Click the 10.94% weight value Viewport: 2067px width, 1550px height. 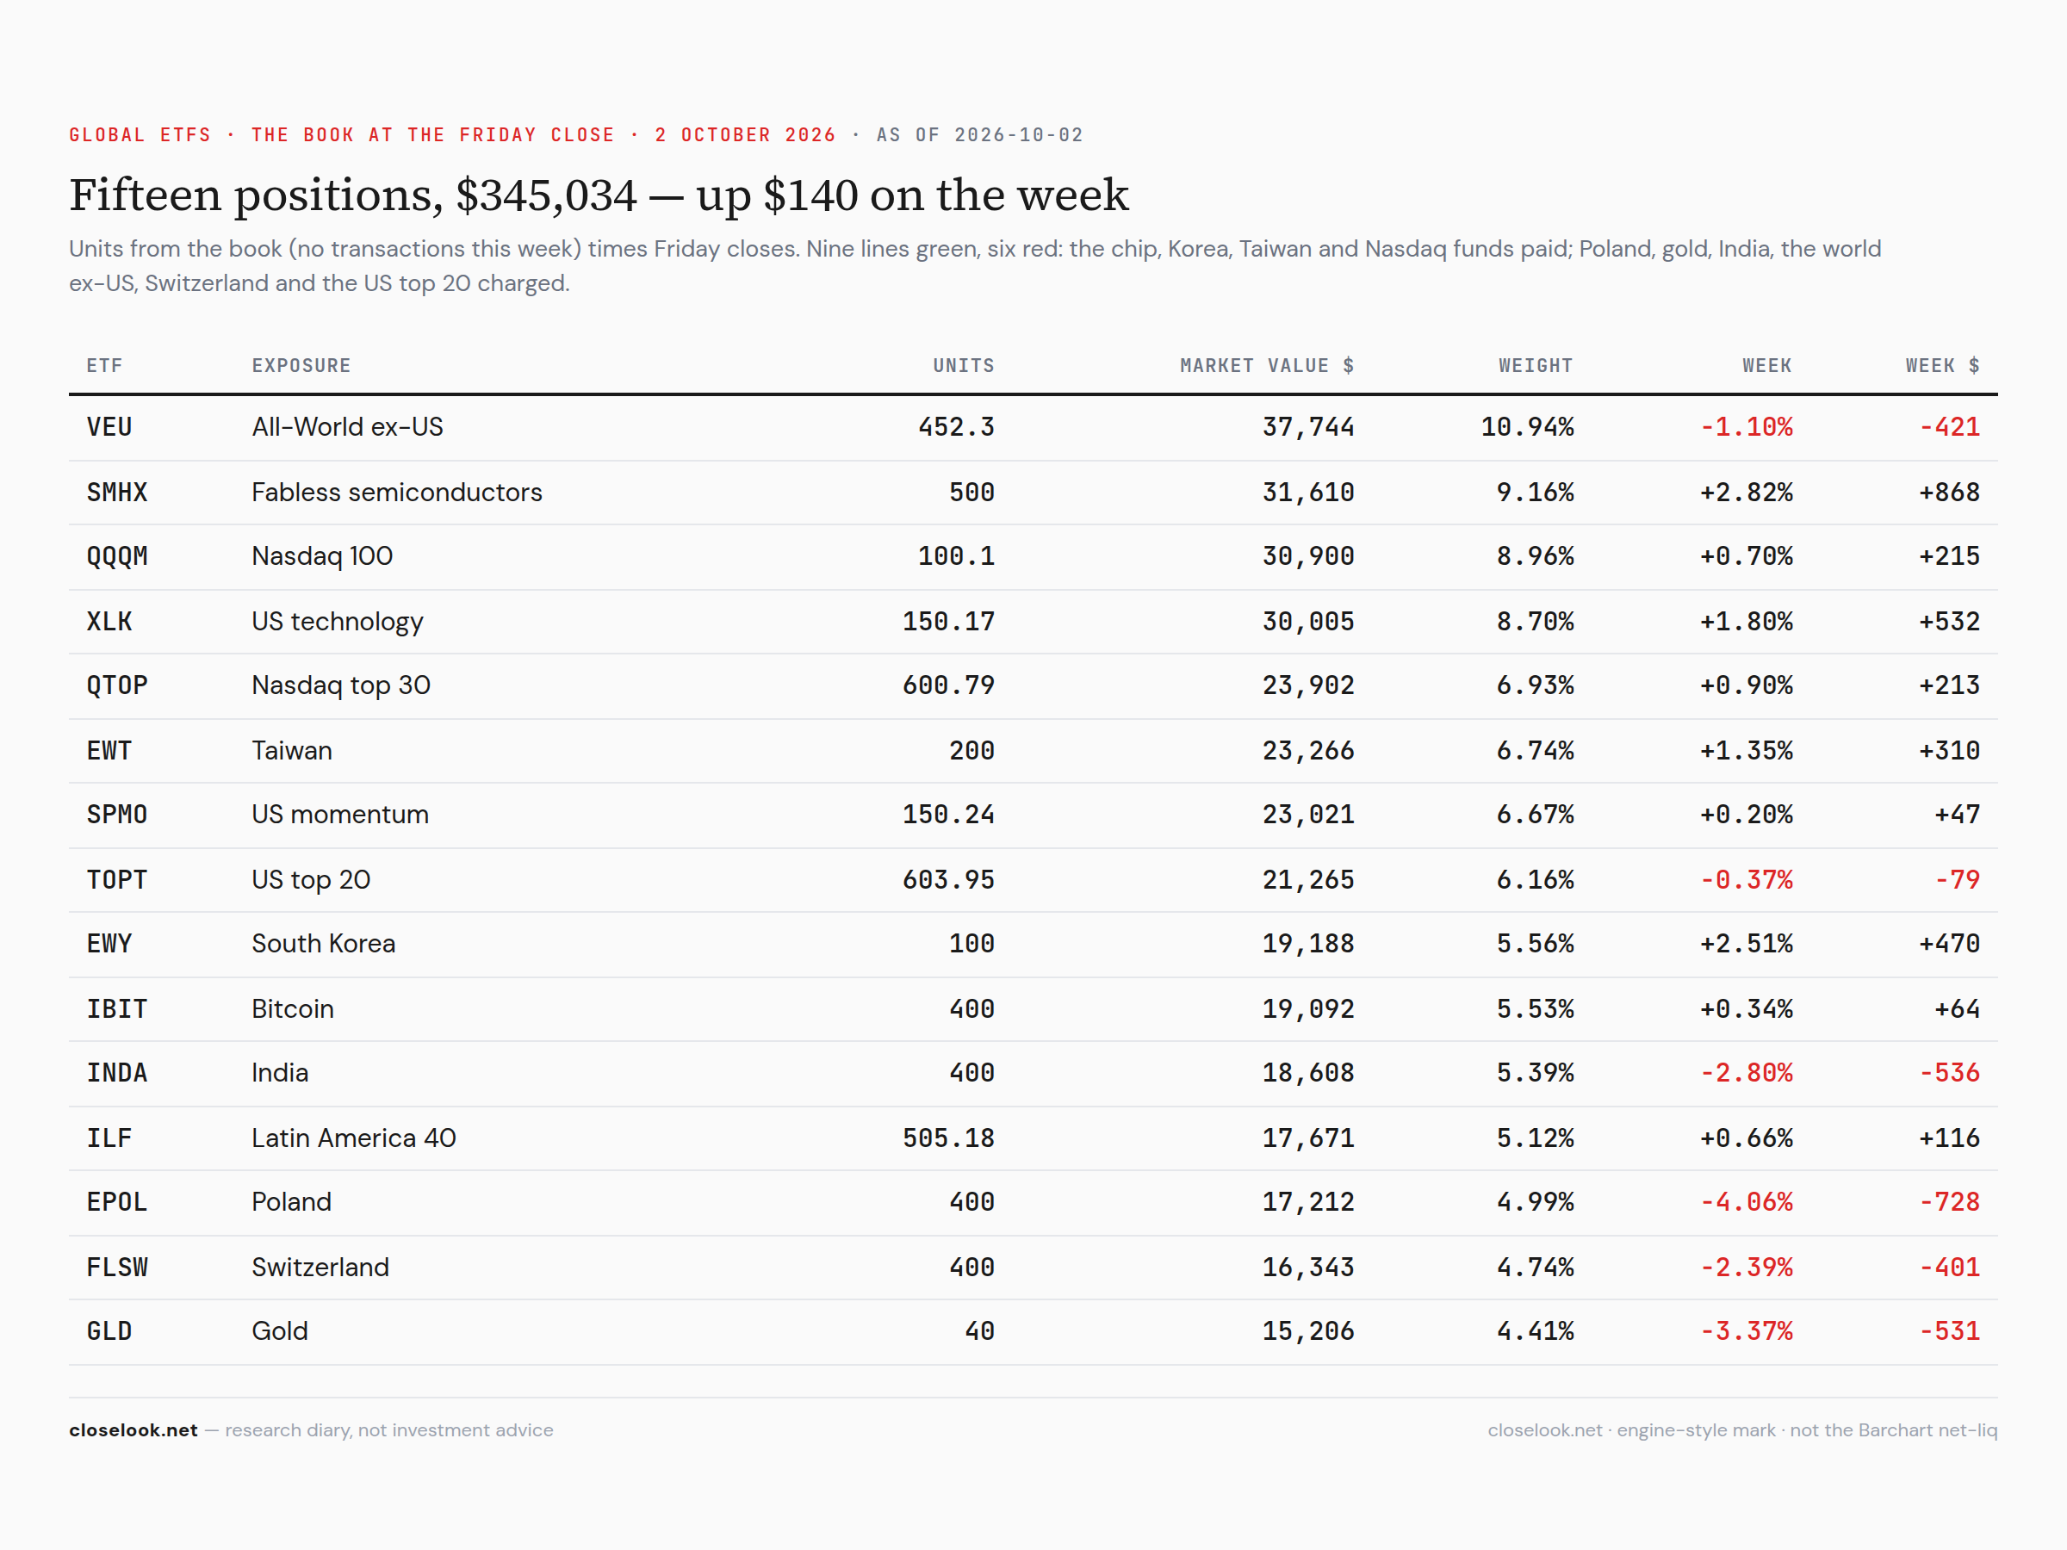coord(1527,427)
